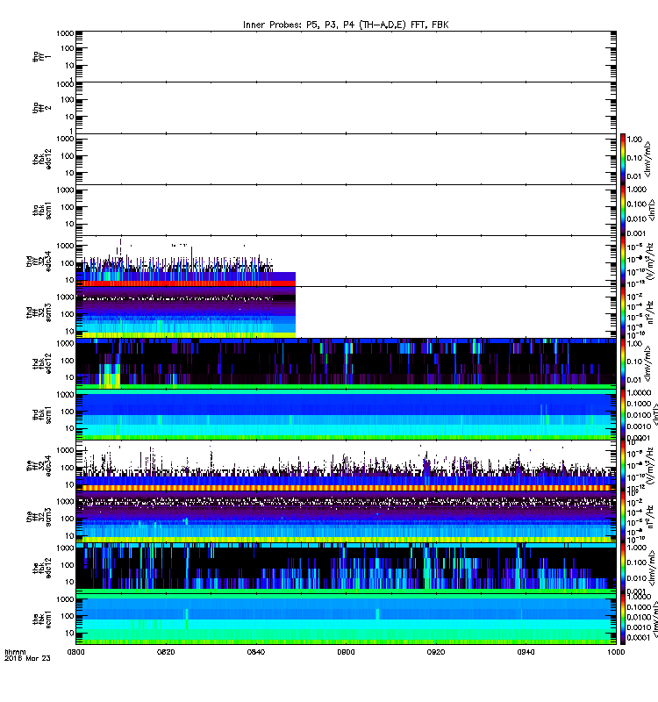
Task: Click the the fbk scm1 spectrogram panel
Action: tap(346, 620)
